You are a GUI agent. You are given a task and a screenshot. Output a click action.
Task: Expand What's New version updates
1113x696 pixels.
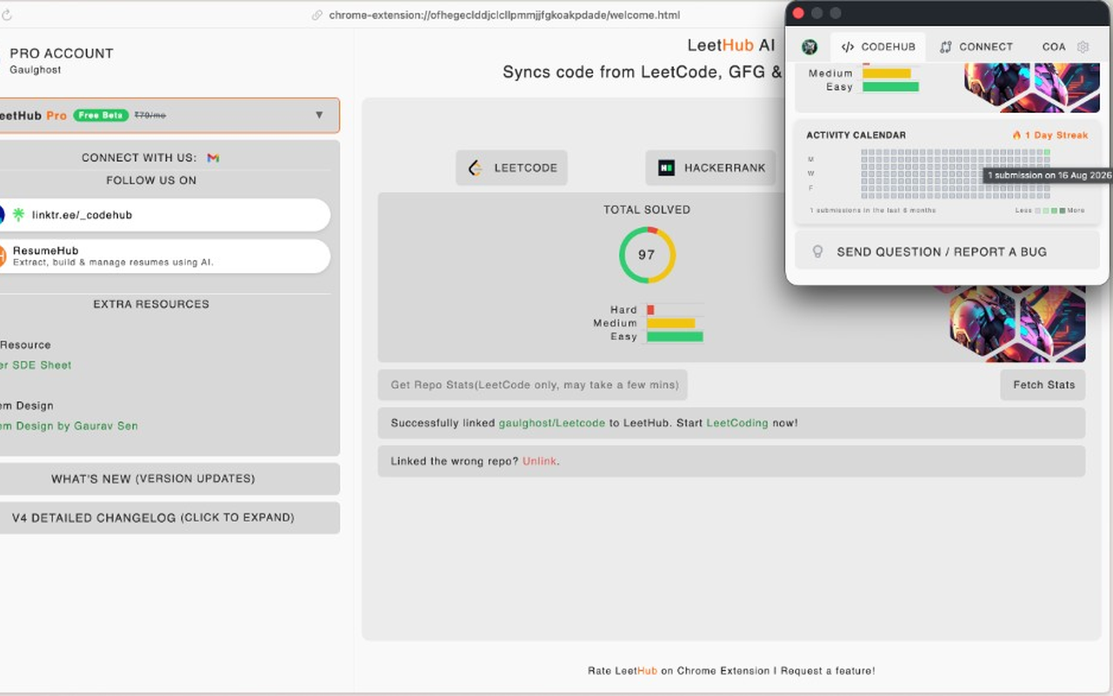tap(169, 478)
